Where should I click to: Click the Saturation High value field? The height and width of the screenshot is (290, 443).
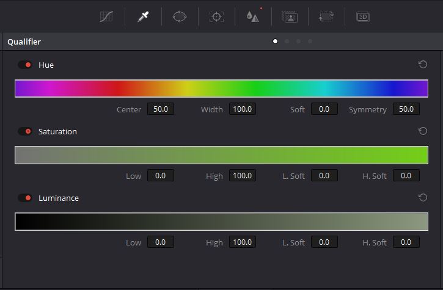(x=243, y=176)
